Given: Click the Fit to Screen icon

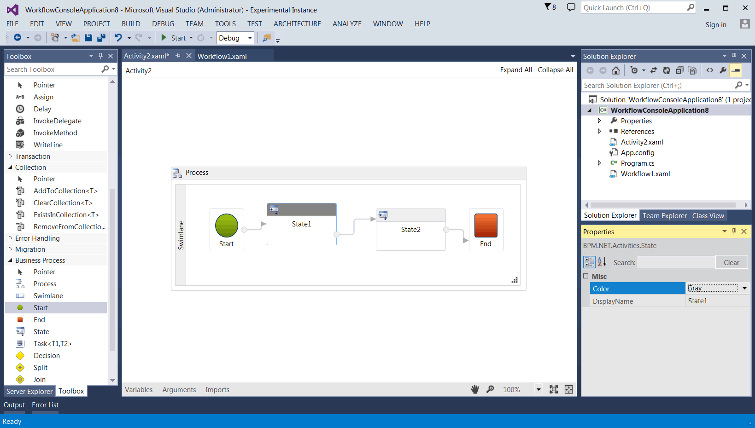Looking at the screenshot, I should point(554,389).
